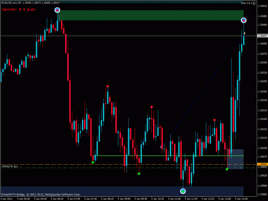
Task: Click the 1.30320 price axis label
Action: (263, 73)
